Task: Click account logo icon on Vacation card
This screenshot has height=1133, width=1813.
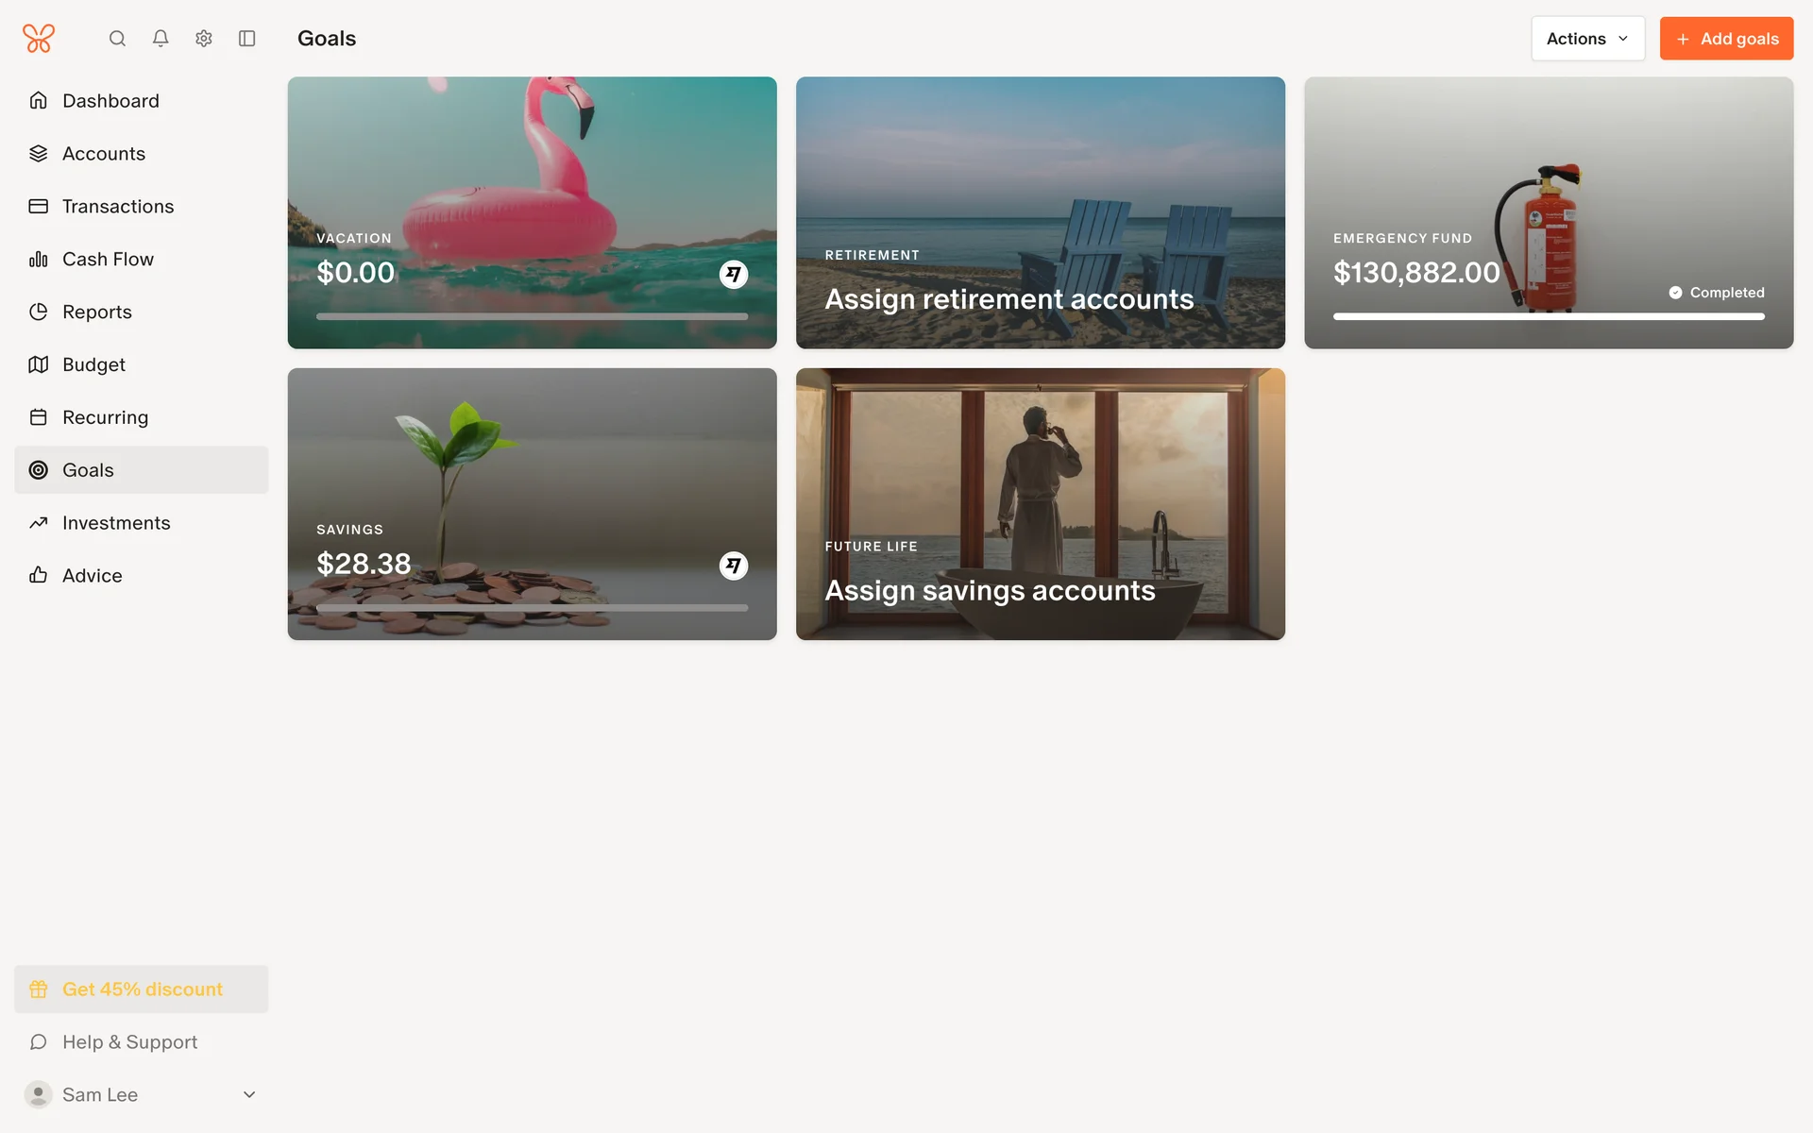Action: [x=734, y=275]
